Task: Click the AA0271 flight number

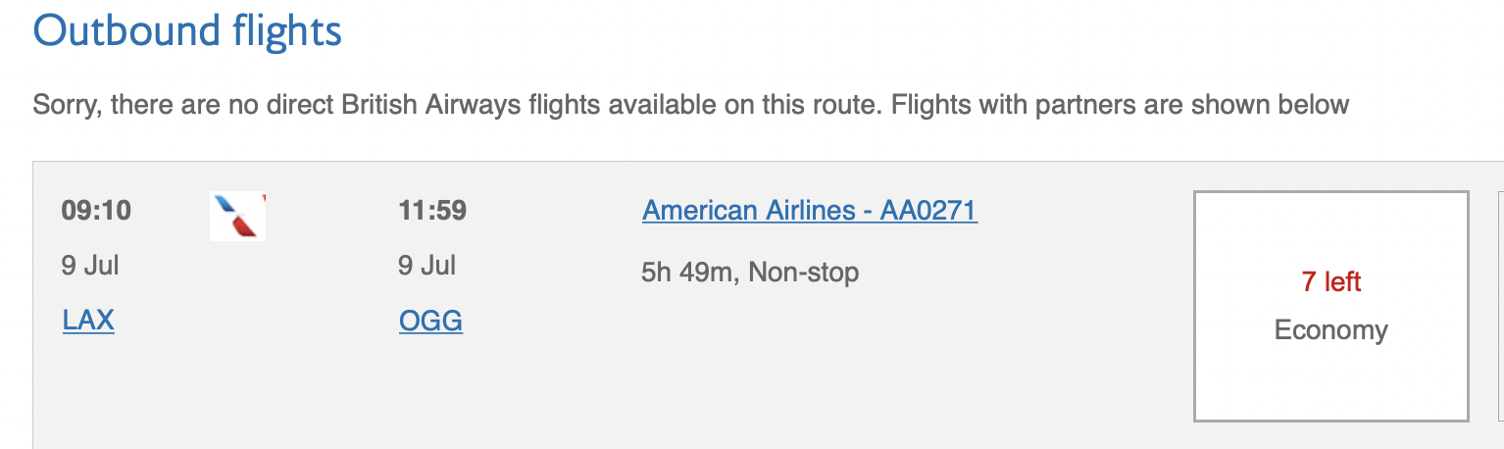Action: click(x=928, y=210)
